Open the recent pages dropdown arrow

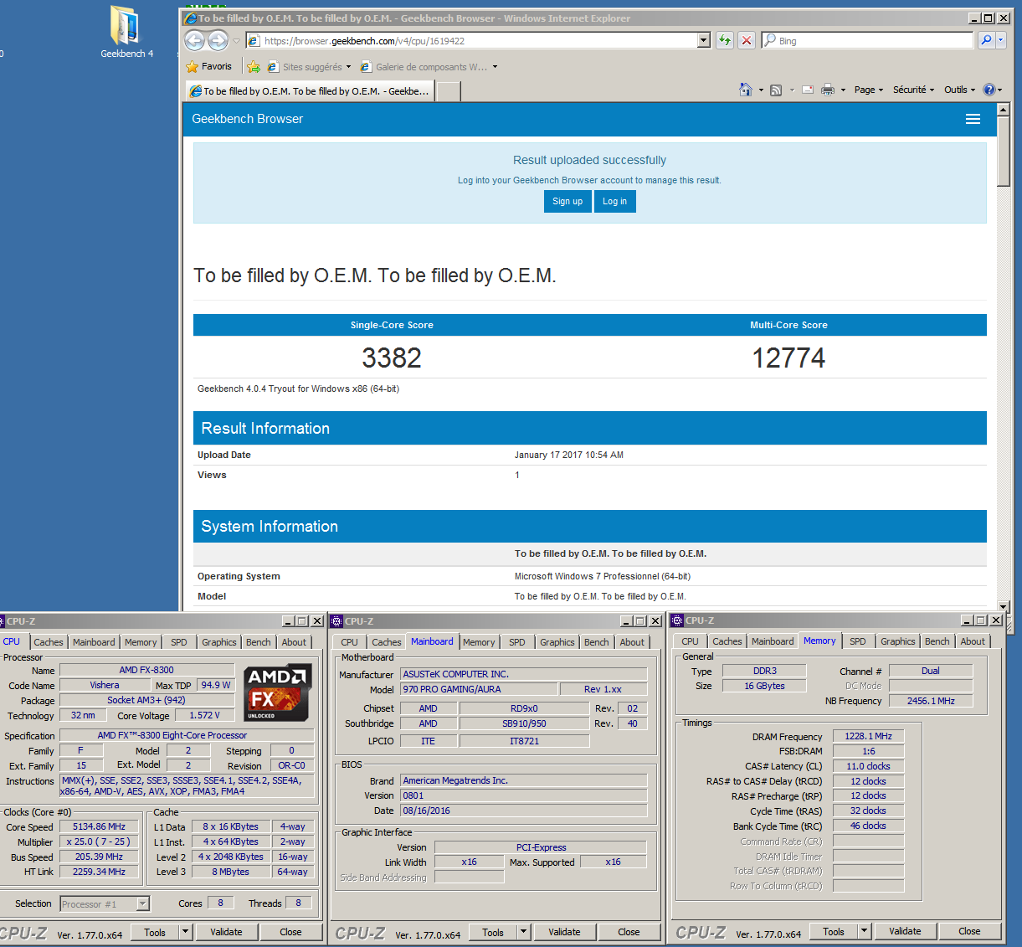(x=236, y=40)
